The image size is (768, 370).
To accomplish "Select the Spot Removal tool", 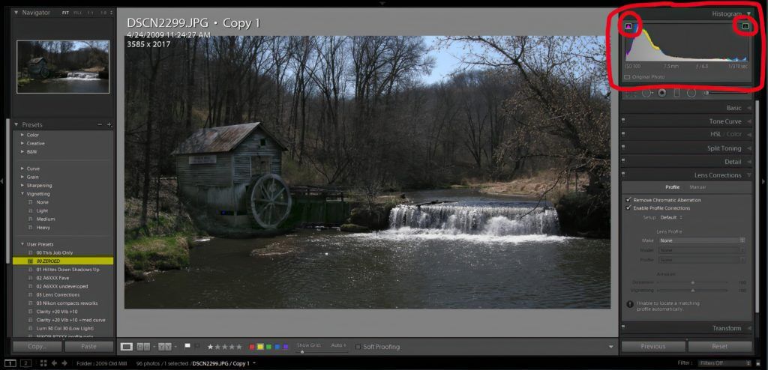I will [x=646, y=93].
